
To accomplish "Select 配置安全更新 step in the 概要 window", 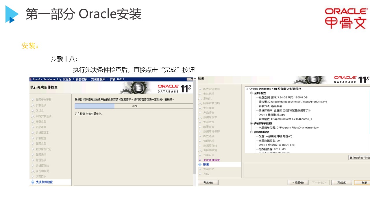I will tap(212, 89).
